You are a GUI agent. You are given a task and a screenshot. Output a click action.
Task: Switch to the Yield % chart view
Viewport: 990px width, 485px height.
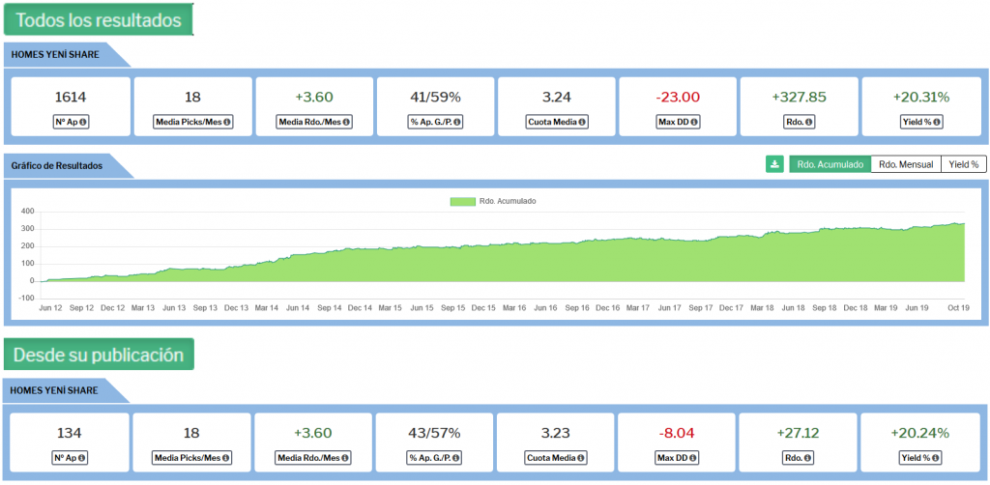[963, 164]
